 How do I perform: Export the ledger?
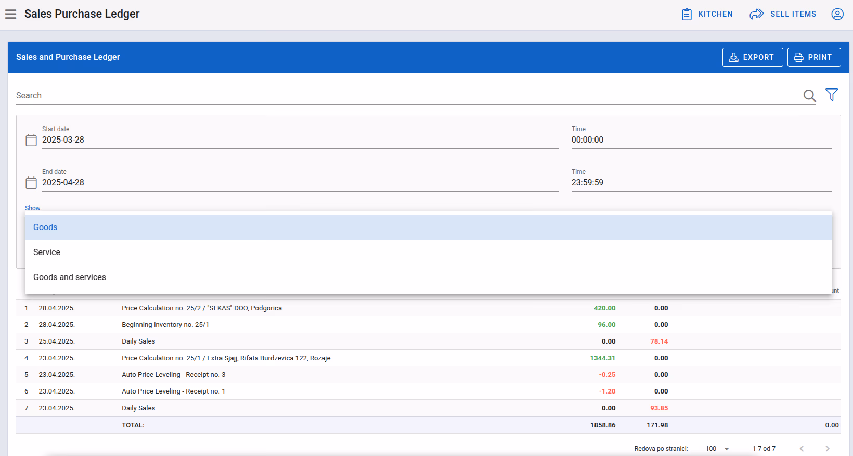(x=753, y=57)
